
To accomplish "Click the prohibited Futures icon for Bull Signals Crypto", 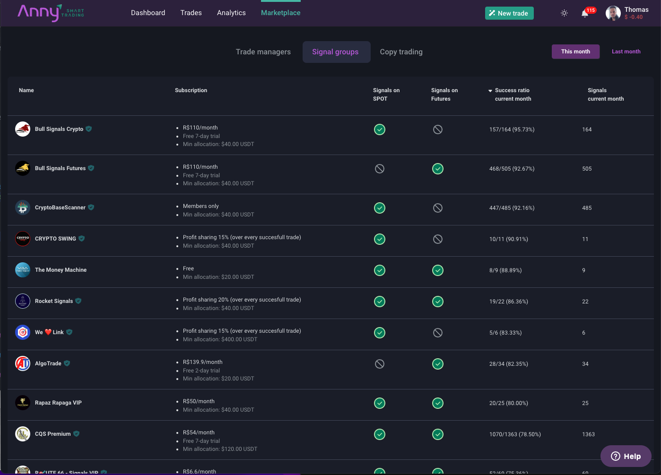I will pyautogui.click(x=437, y=129).
